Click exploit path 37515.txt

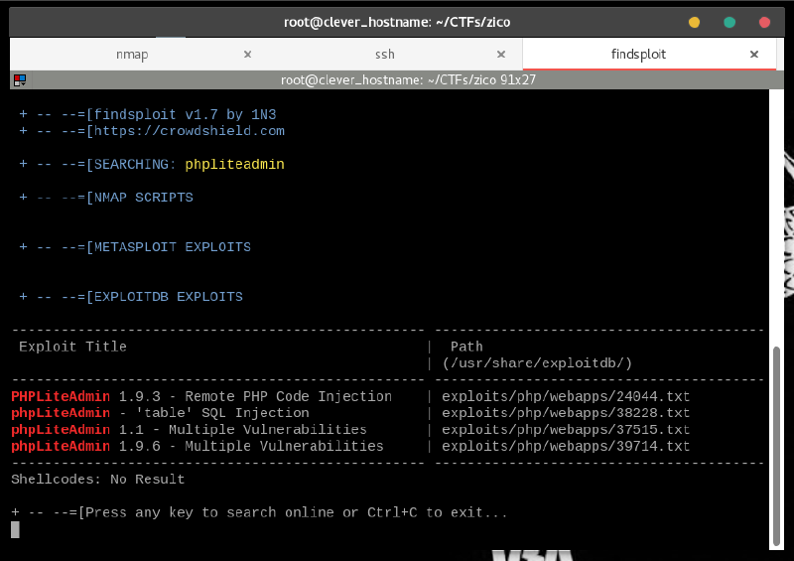coord(566,430)
